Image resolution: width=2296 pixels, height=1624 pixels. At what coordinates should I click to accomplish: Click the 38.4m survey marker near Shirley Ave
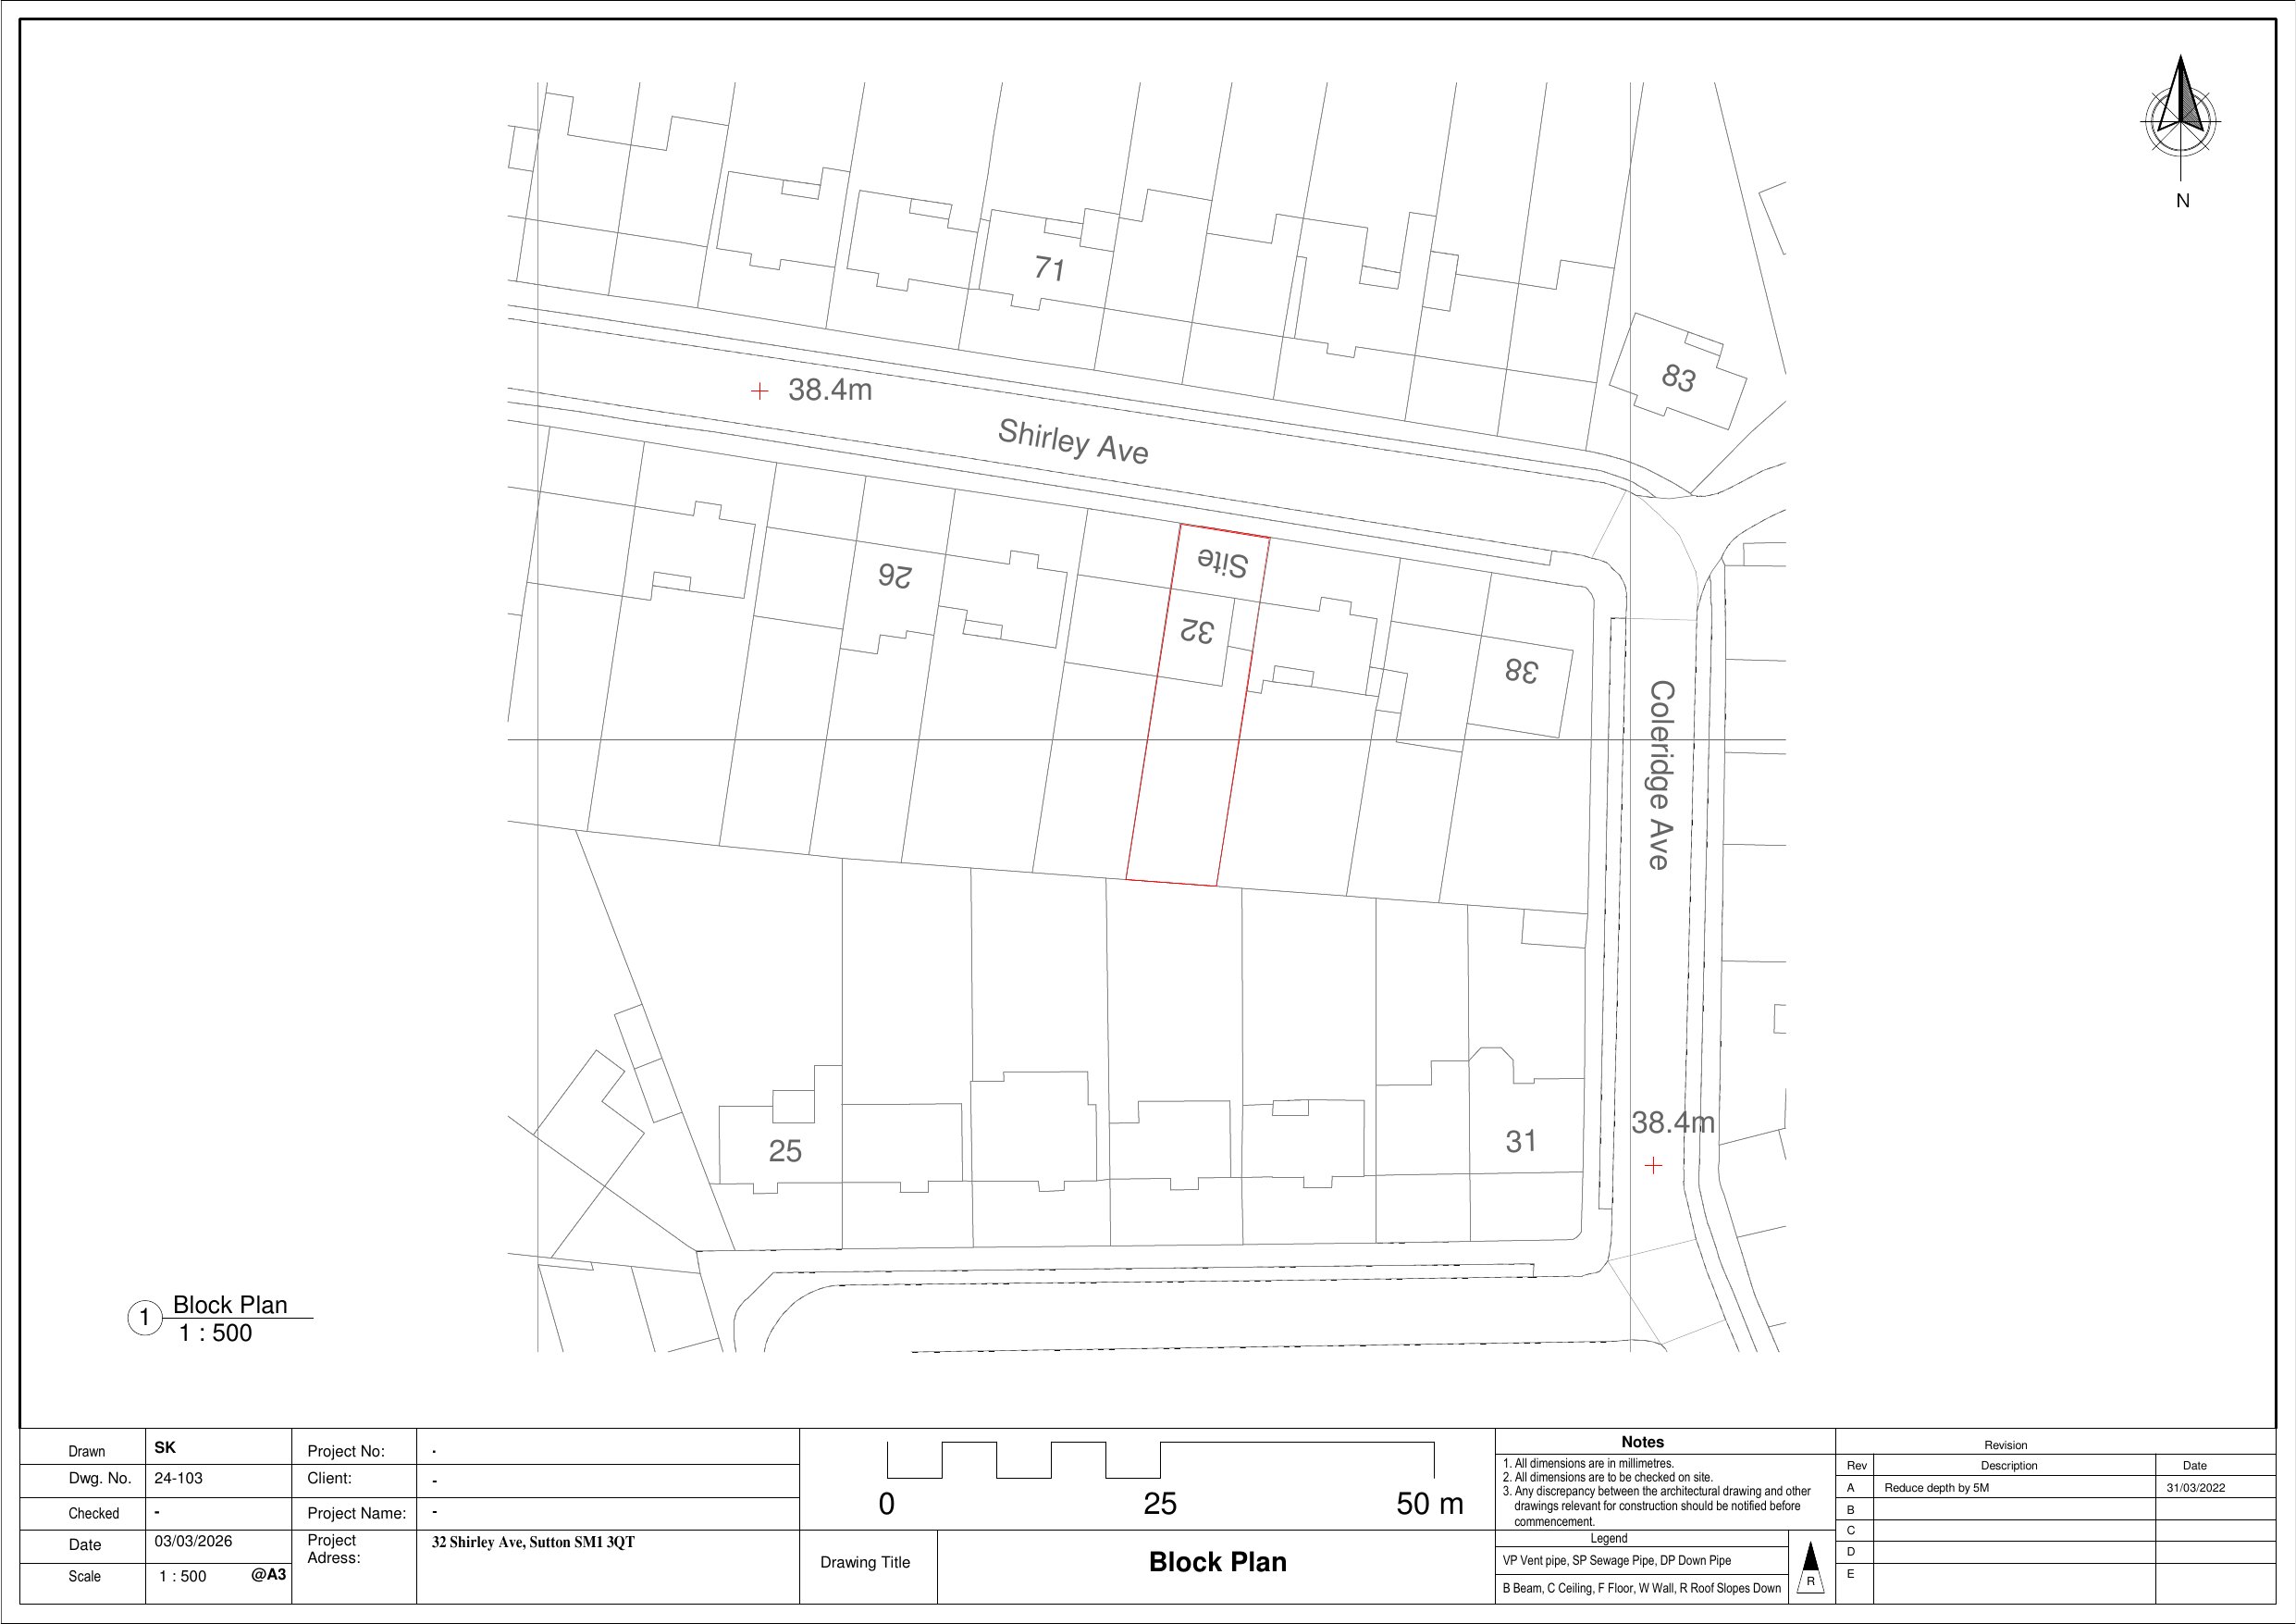(761, 391)
